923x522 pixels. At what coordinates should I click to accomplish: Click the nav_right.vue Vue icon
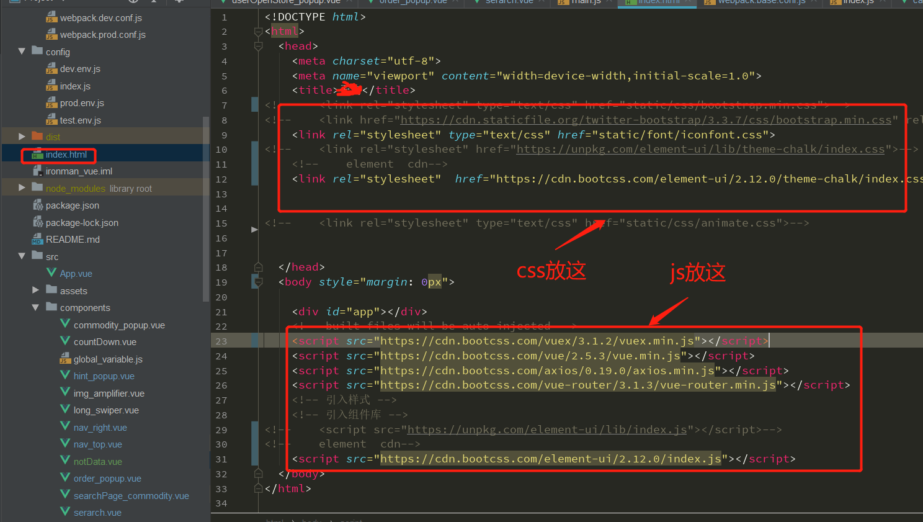[x=65, y=426]
